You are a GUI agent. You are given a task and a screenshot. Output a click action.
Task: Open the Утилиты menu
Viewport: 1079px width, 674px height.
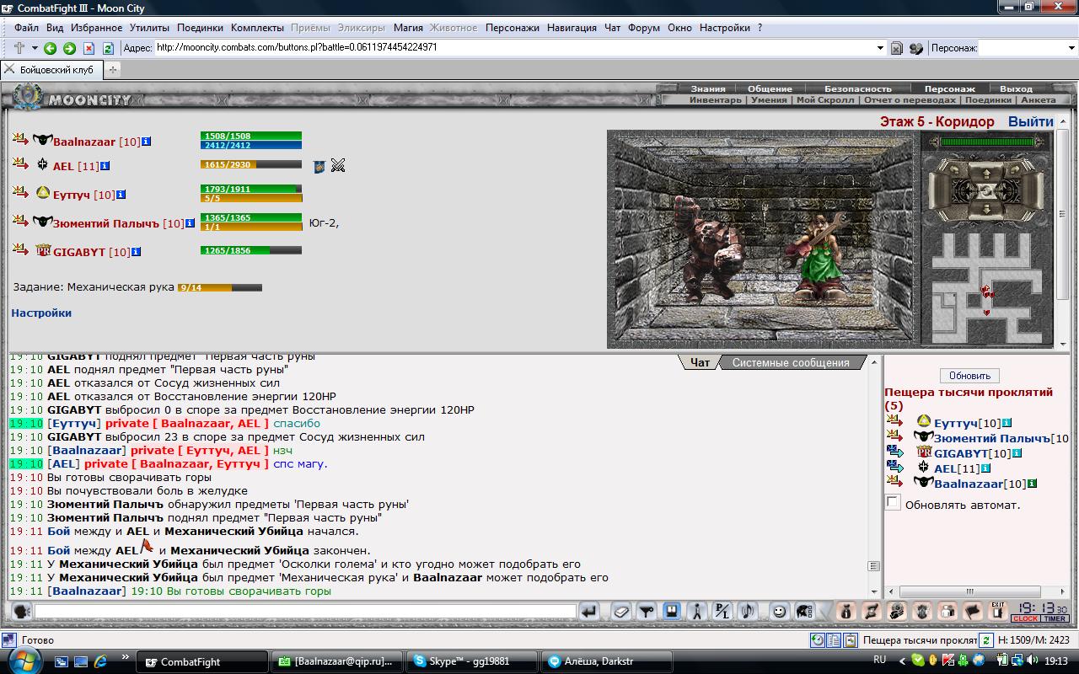tap(149, 28)
